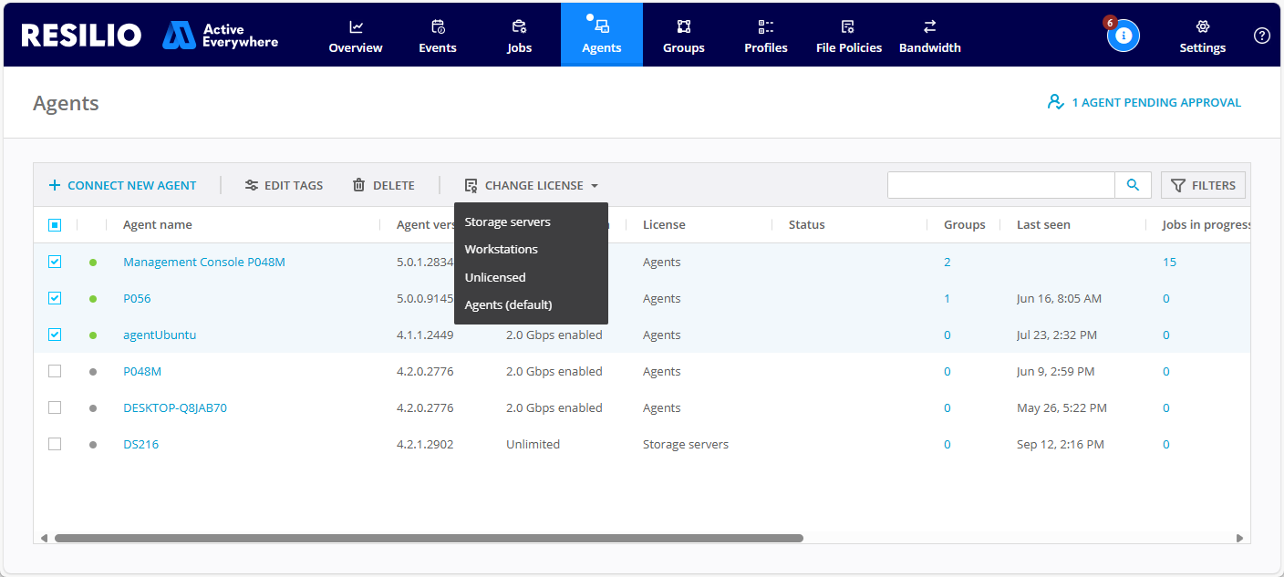Select the Events bell icon

coord(438,27)
